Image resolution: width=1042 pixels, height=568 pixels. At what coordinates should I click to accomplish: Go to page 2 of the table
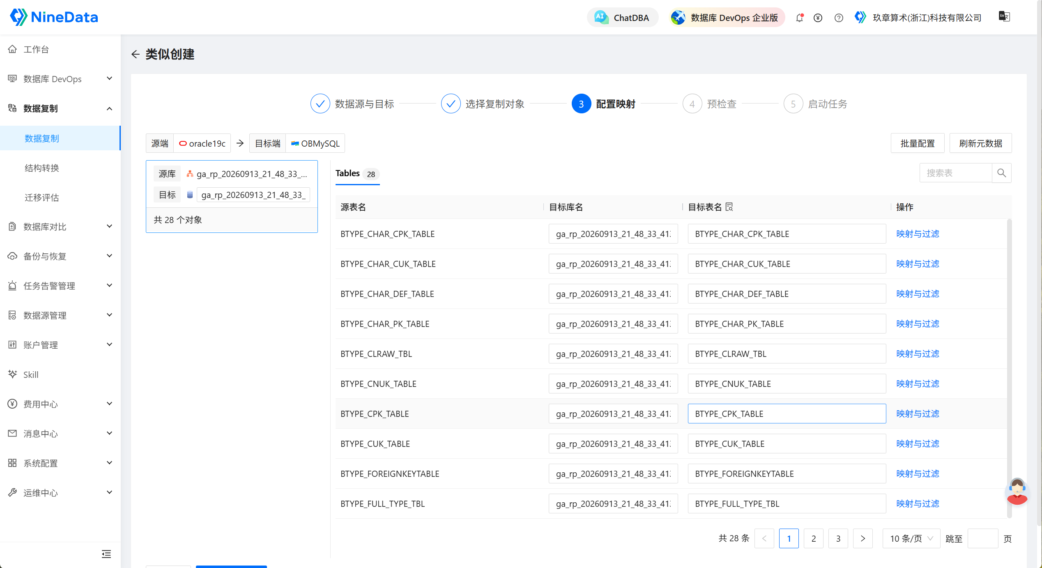tap(814, 538)
